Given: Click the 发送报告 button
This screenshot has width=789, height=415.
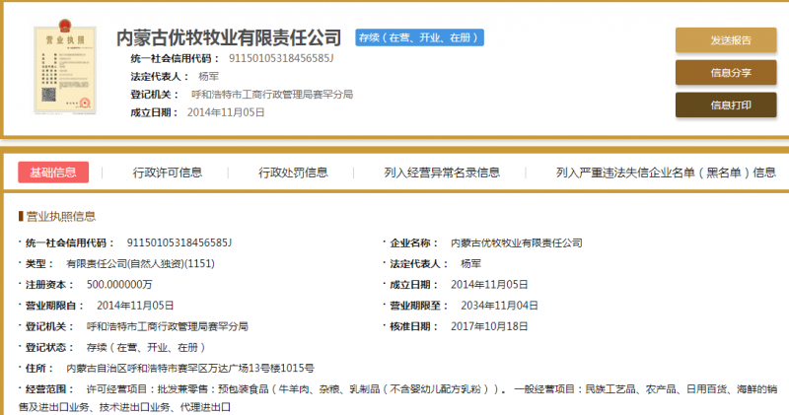Looking at the screenshot, I should (726, 40).
